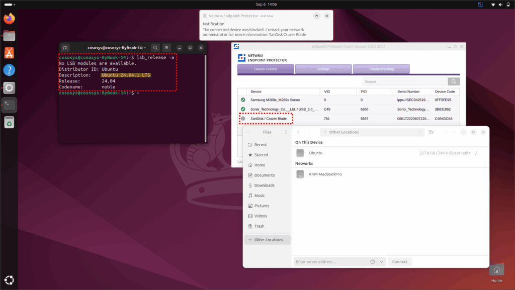Sort by the Device Code column header
Screen dimensions: 515x290
pyautogui.click(x=445, y=92)
